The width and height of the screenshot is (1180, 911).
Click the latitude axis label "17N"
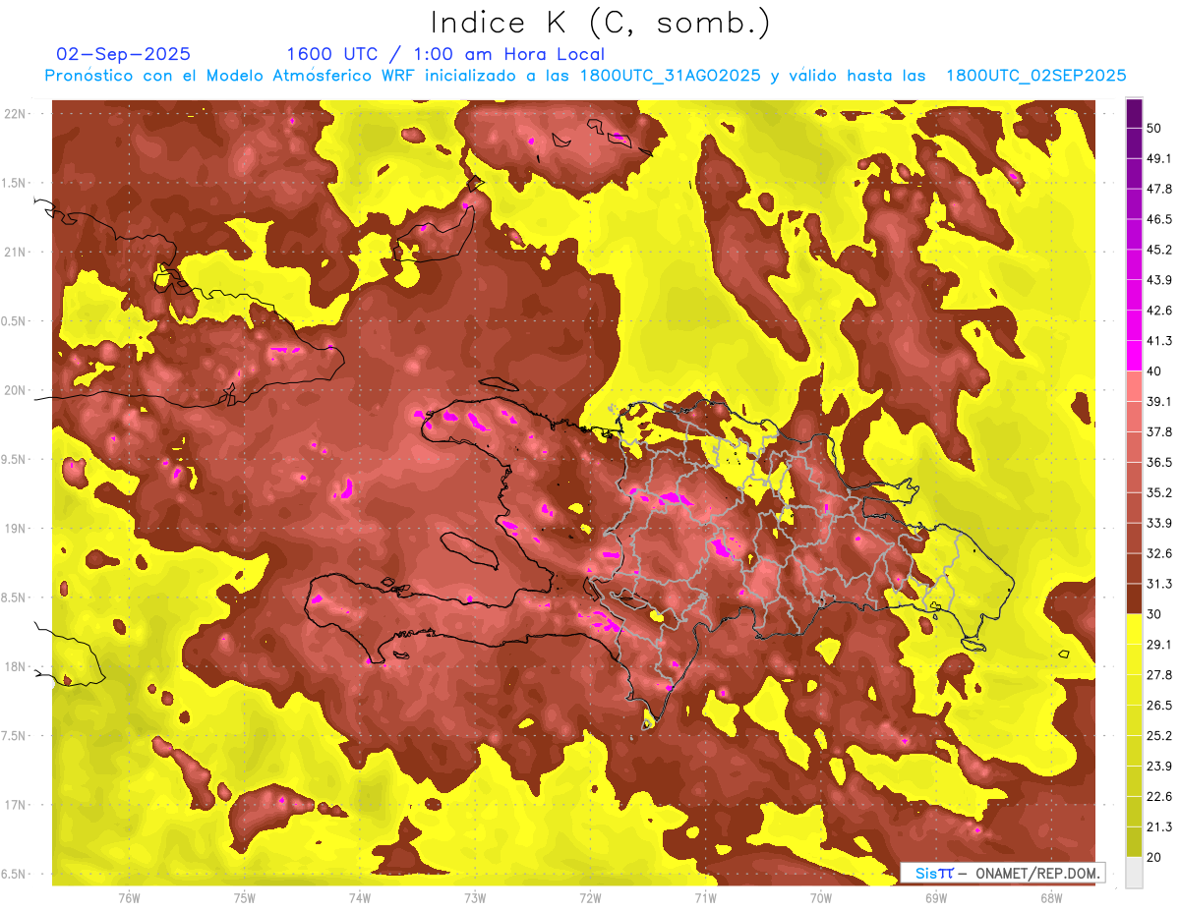tap(16, 805)
